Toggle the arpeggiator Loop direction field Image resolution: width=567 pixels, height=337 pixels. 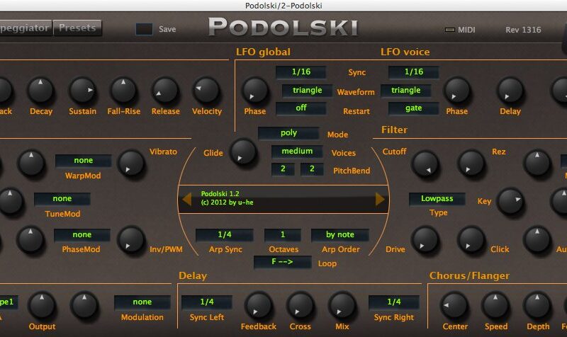coord(283,263)
